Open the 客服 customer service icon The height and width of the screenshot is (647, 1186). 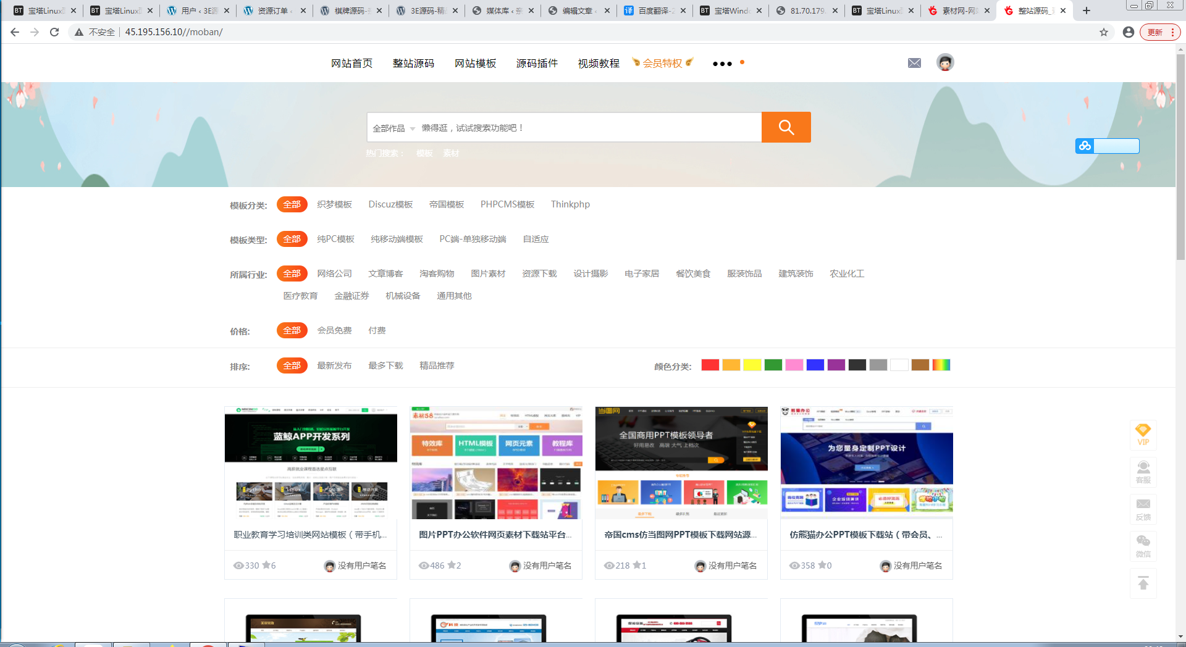click(x=1143, y=471)
